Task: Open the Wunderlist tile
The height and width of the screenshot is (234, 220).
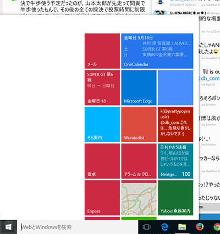Action: coord(139,124)
